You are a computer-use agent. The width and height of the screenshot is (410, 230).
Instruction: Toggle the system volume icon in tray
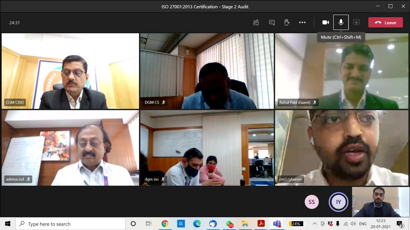click(353, 224)
